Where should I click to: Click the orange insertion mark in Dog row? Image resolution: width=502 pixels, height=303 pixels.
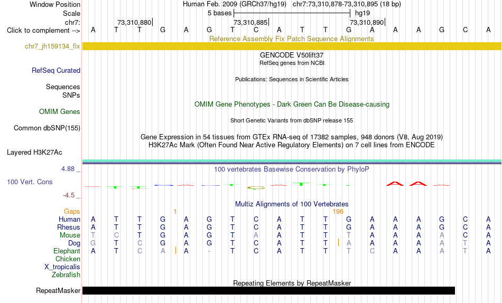[x=338, y=242]
